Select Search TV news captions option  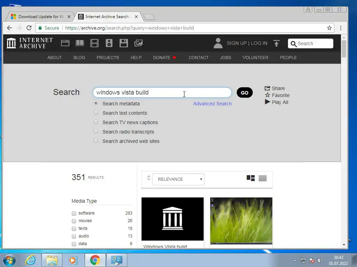tap(96, 122)
